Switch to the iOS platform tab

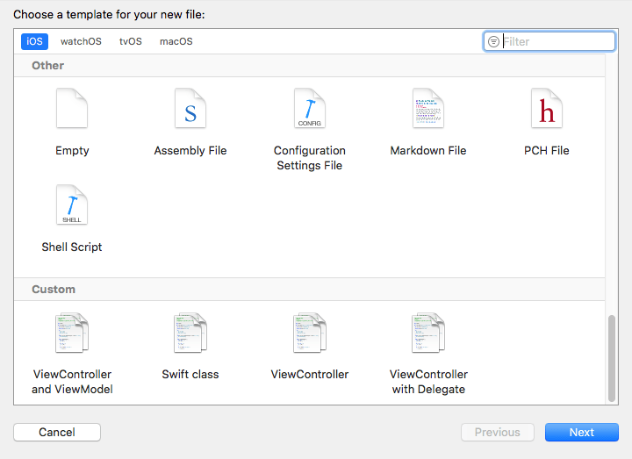34,41
